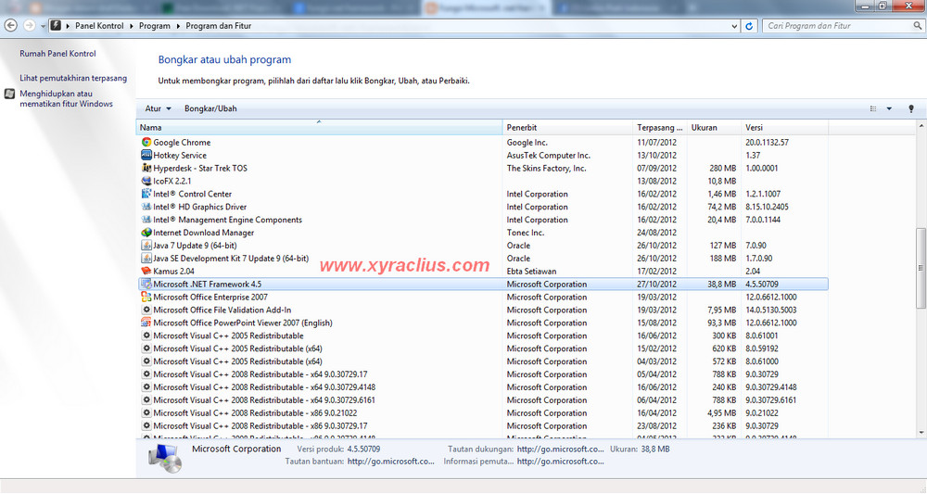The image size is (927, 494).
Task: Open Menghidupkan atau mematikan fitur Windows
Action: point(66,98)
